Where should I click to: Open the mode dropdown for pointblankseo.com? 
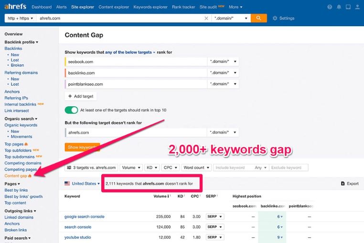point(223,84)
